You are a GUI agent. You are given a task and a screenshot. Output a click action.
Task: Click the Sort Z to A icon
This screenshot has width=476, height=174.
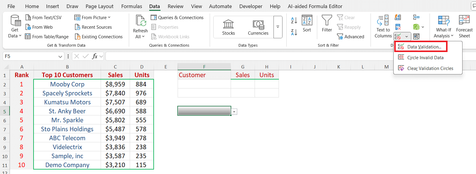pyautogui.click(x=294, y=32)
